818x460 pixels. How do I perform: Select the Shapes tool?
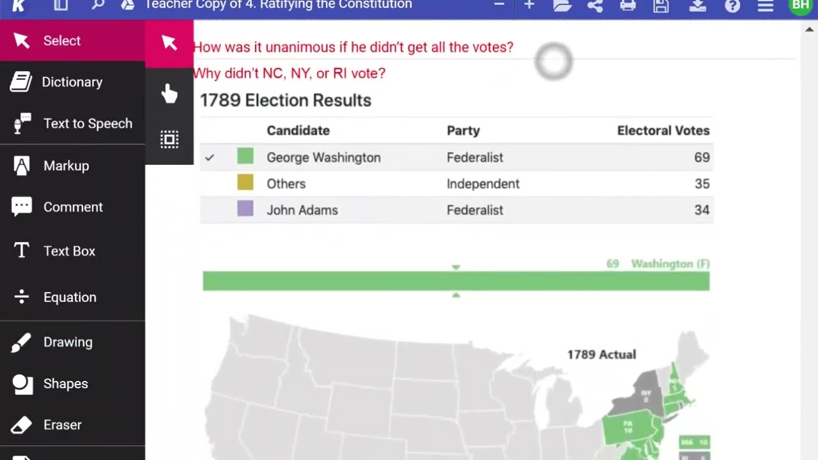[65, 383]
